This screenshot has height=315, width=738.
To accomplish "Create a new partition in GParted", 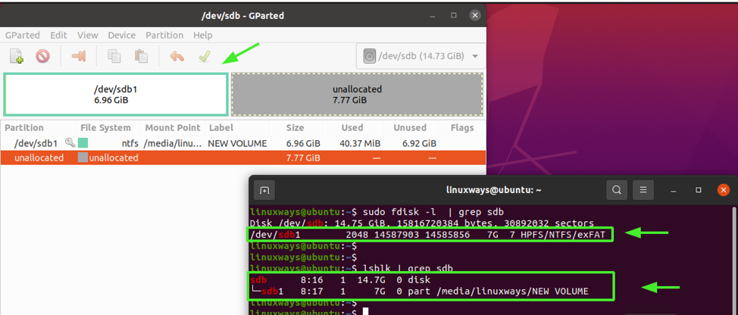I will (x=17, y=57).
